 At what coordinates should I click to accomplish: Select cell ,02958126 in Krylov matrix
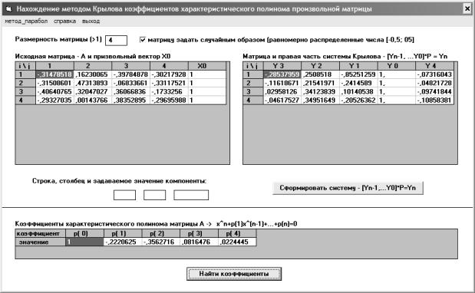(282, 91)
